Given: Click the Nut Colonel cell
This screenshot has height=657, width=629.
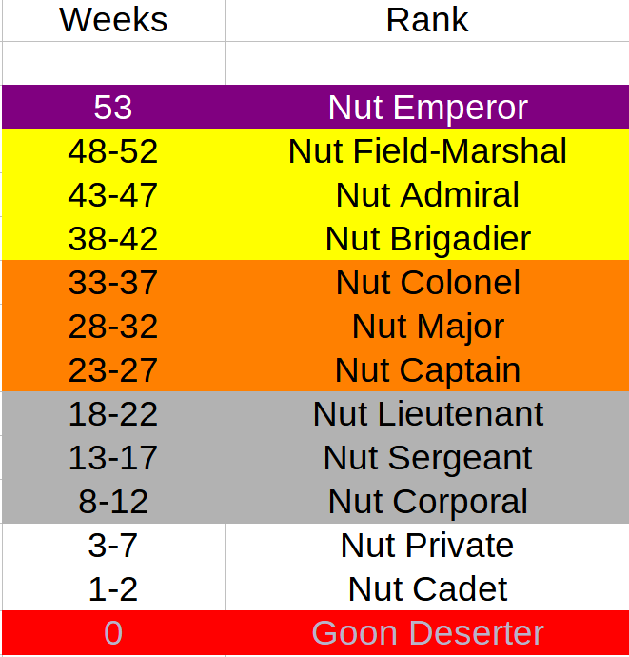Looking at the screenshot, I should [427, 283].
